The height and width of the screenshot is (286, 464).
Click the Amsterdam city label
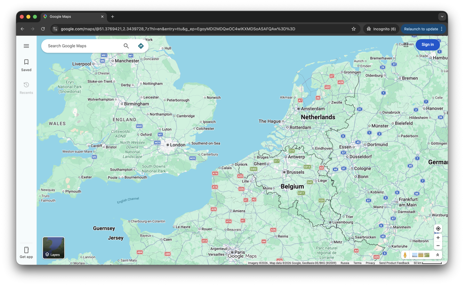[x=313, y=109]
